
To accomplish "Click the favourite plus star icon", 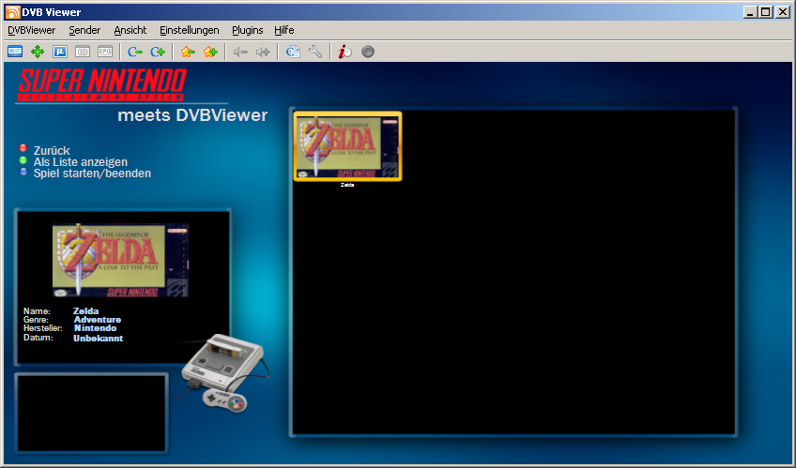I will coord(210,52).
